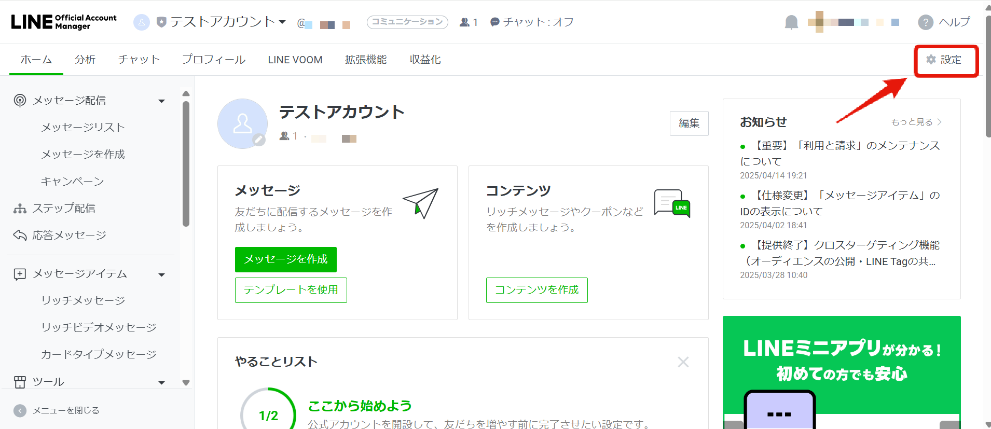Click the LINE content speech bubble icon

[672, 203]
